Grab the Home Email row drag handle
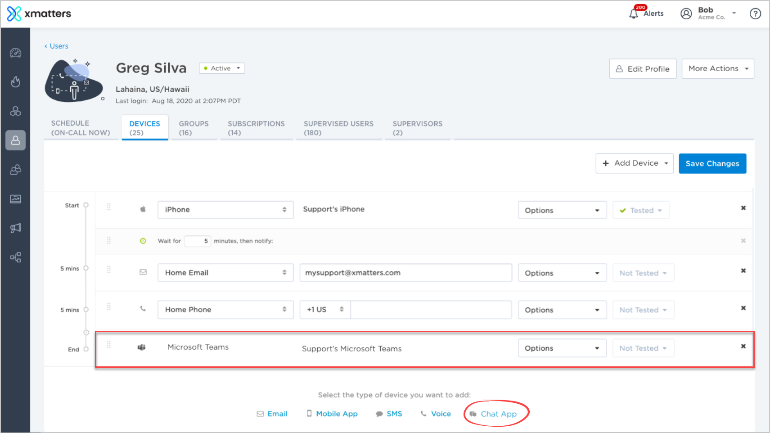The image size is (770, 433). click(108, 270)
